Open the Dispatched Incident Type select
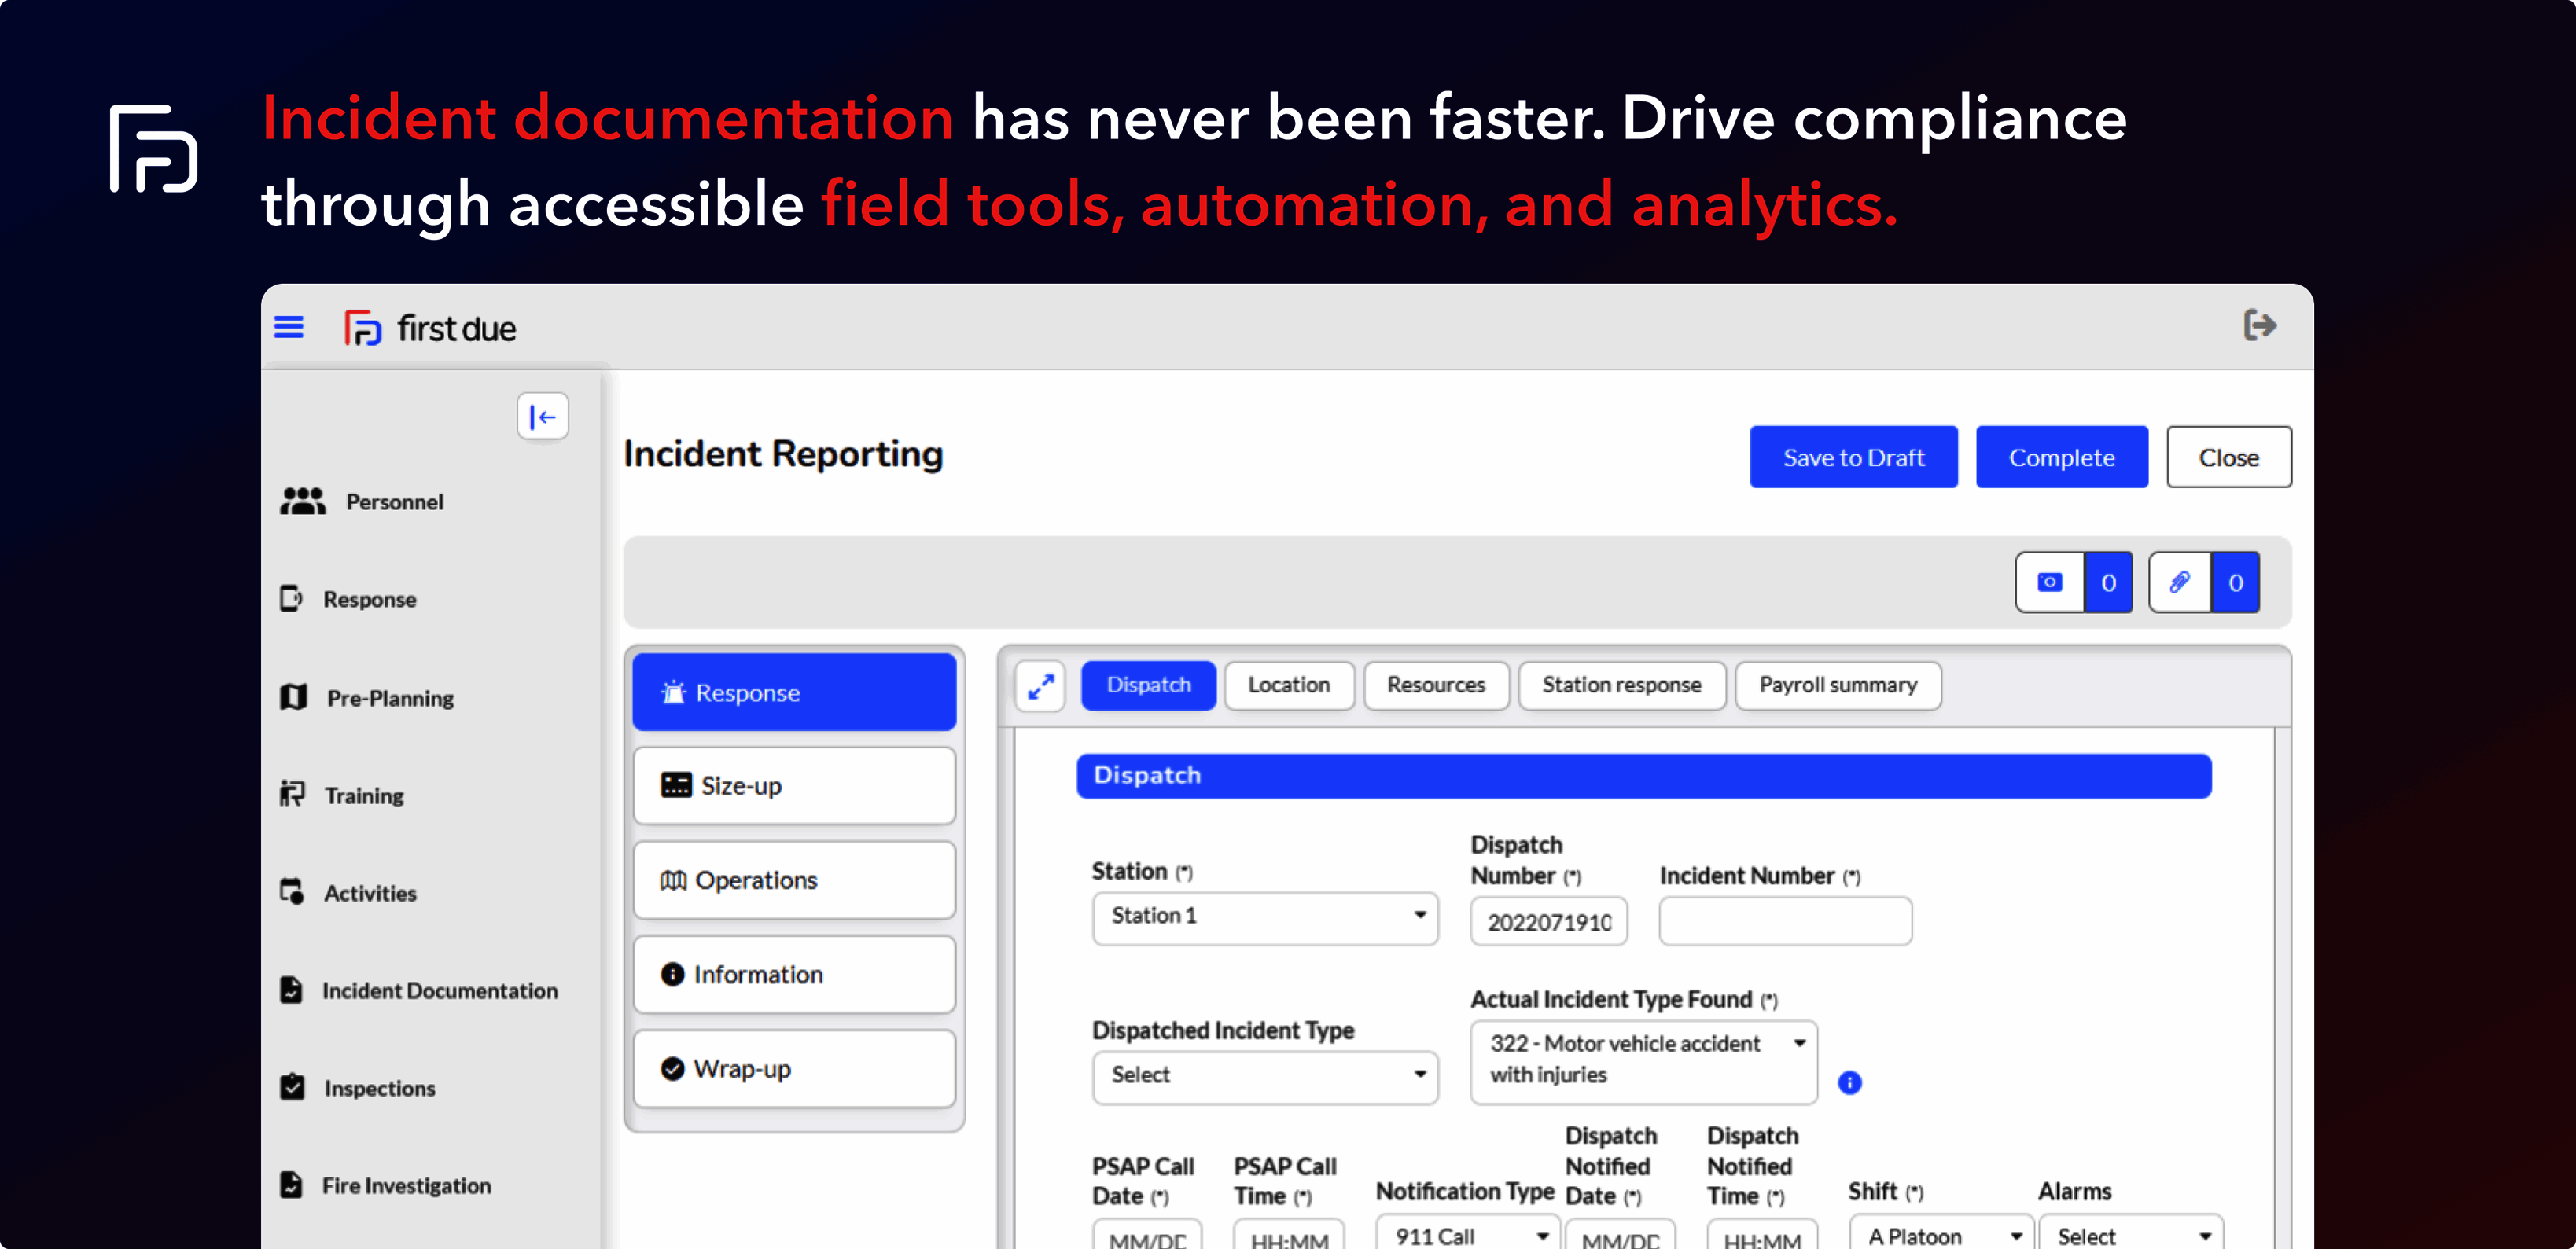Screen dimensions: 2576x1249 (x=1264, y=1075)
